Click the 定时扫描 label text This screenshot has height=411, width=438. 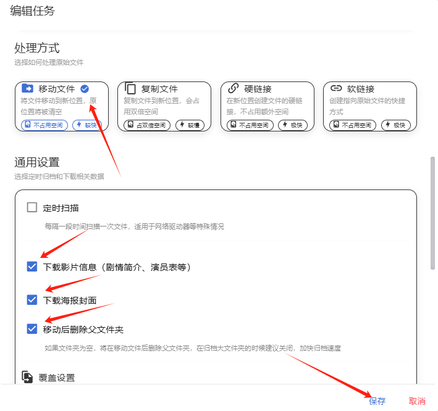(61, 208)
